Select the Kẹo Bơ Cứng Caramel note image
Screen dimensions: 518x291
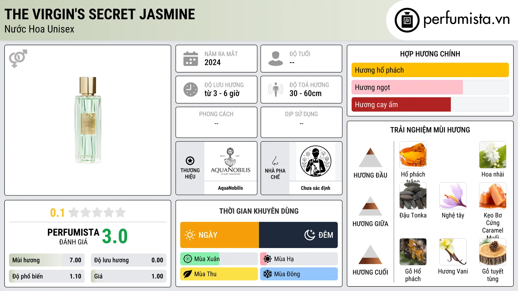click(493, 196)
